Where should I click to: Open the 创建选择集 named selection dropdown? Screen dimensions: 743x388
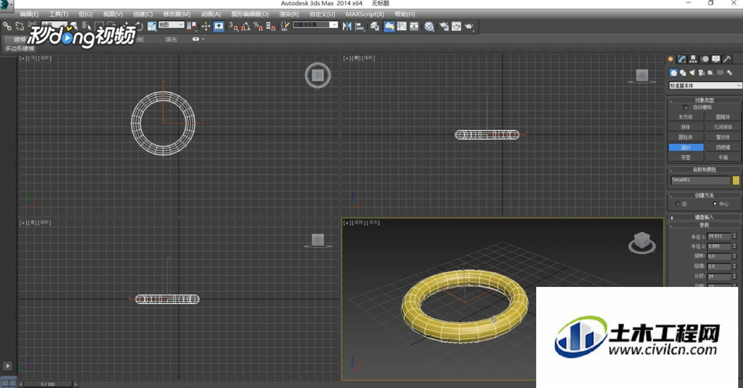coord(315,25)
